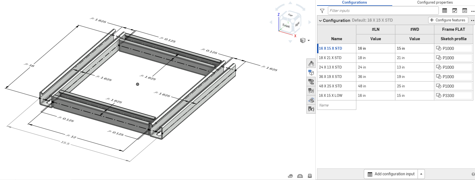Click view cube rotate left arrow

click(271, 22)
